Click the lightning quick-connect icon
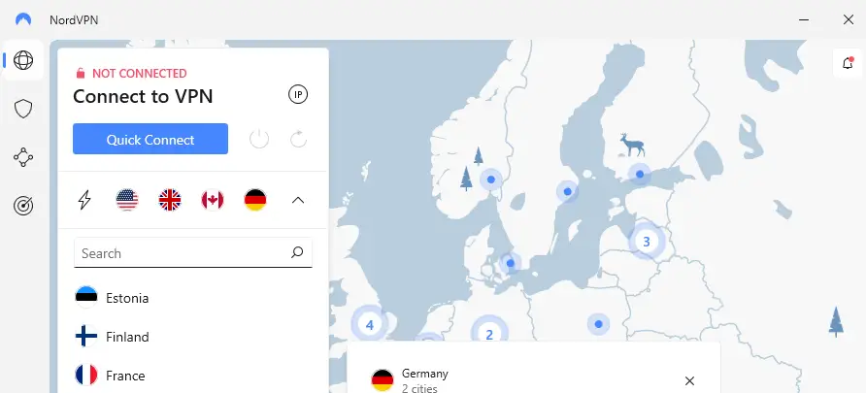The width and height of the screenshot is (866, 393). point(84,200)
